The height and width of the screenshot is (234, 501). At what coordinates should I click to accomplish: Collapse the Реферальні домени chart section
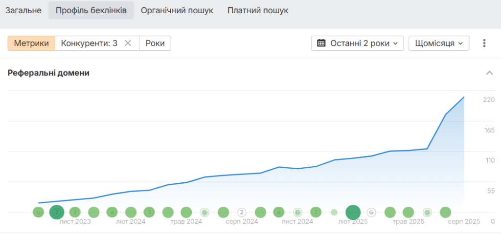[x=489, y=73]
